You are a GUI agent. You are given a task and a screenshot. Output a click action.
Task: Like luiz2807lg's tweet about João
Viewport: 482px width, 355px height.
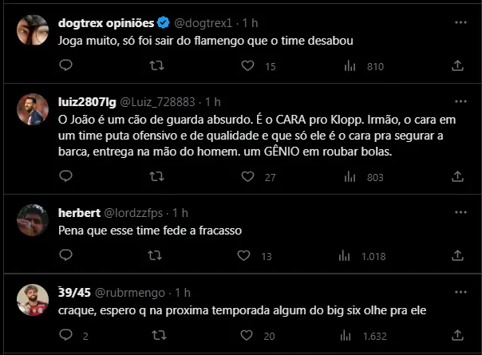tap(248, 177)
